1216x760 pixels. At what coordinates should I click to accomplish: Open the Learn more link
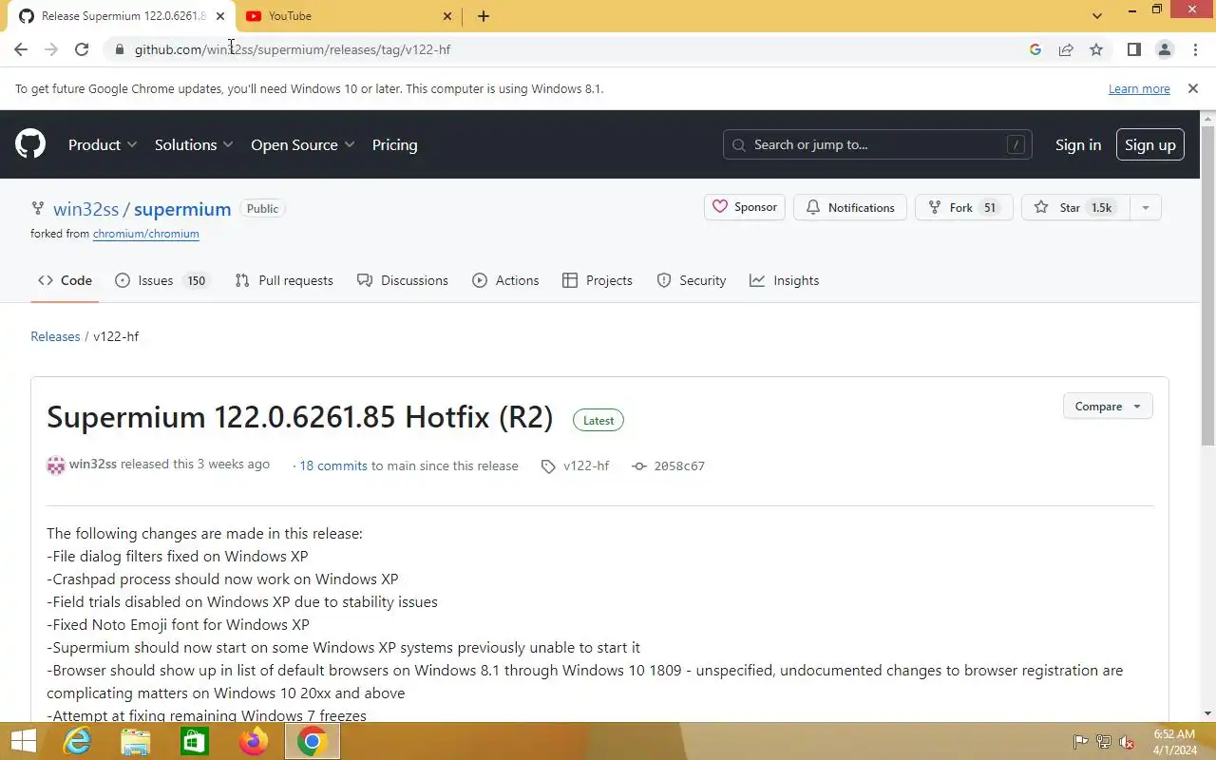point(1139,89)
